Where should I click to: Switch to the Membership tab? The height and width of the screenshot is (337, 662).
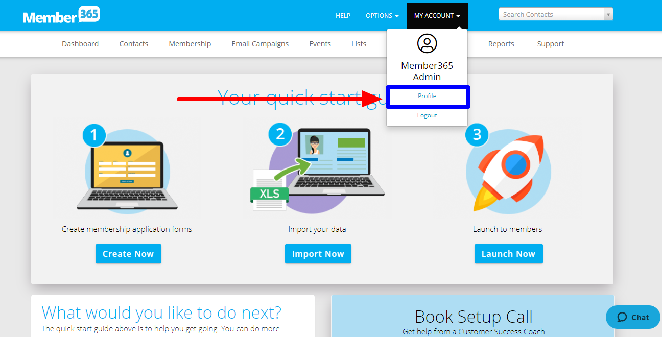pyautogui.click(x=190, y=44)
